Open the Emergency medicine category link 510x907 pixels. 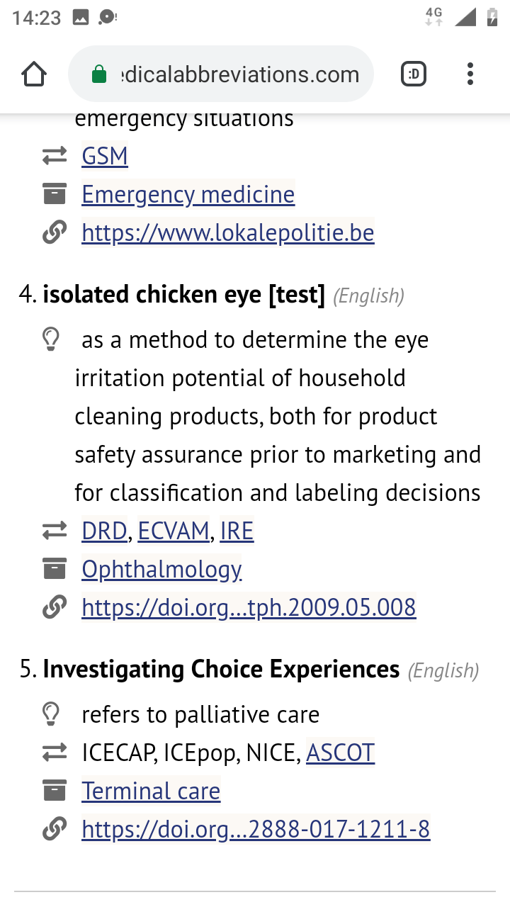188,194
